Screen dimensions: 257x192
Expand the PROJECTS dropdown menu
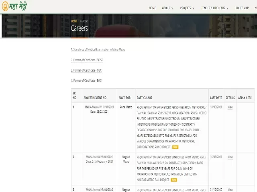point(187,8)
